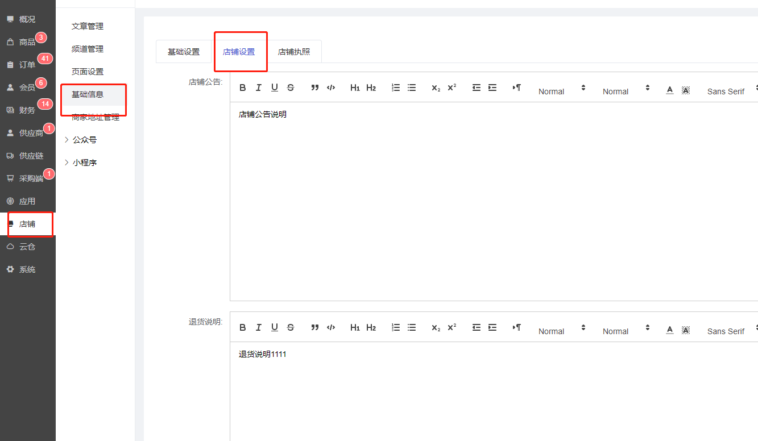Click strikethrough icon in return policy editor
758x441 pixels.
[291, 327]
